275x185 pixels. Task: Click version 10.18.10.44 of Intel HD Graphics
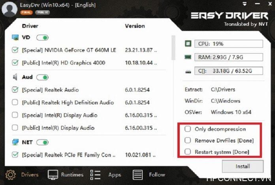[x=141, y=63]
